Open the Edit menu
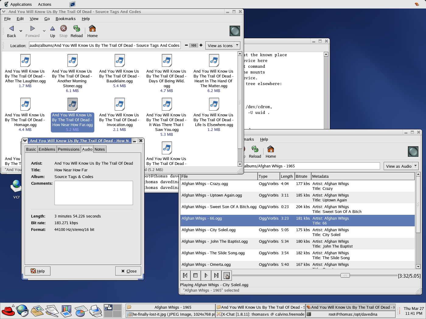 pos(20,19)
